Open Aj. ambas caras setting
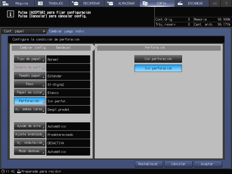 coord(30,109)
